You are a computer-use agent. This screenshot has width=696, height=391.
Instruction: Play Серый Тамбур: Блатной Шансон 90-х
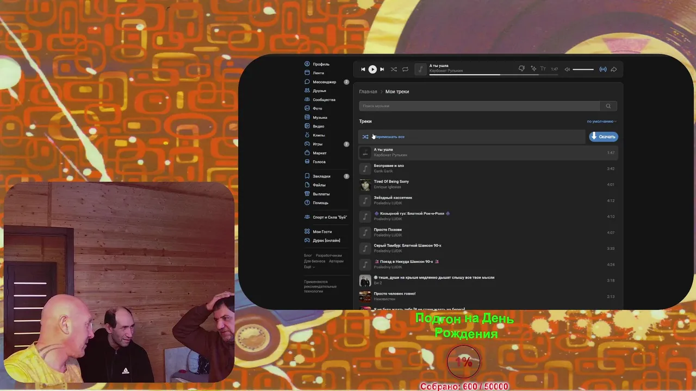point(488,248)
